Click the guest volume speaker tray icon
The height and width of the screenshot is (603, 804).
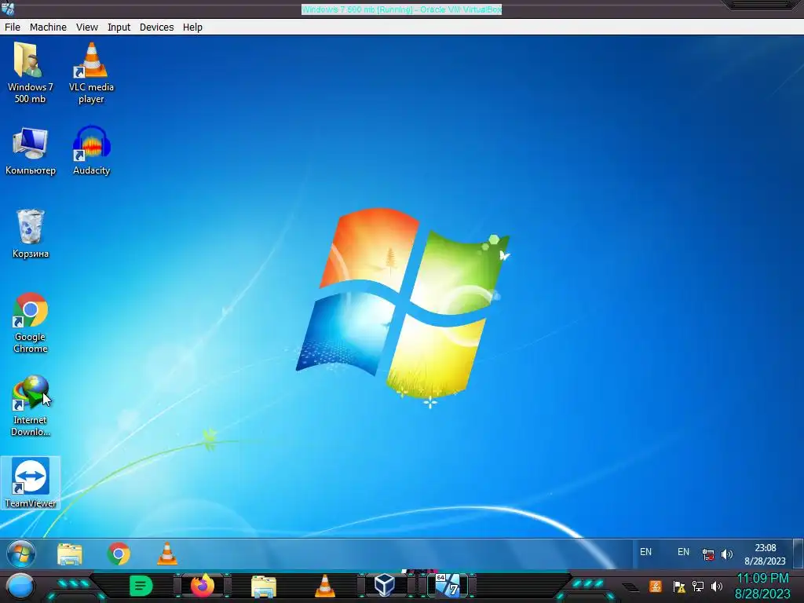coord(726,554)
